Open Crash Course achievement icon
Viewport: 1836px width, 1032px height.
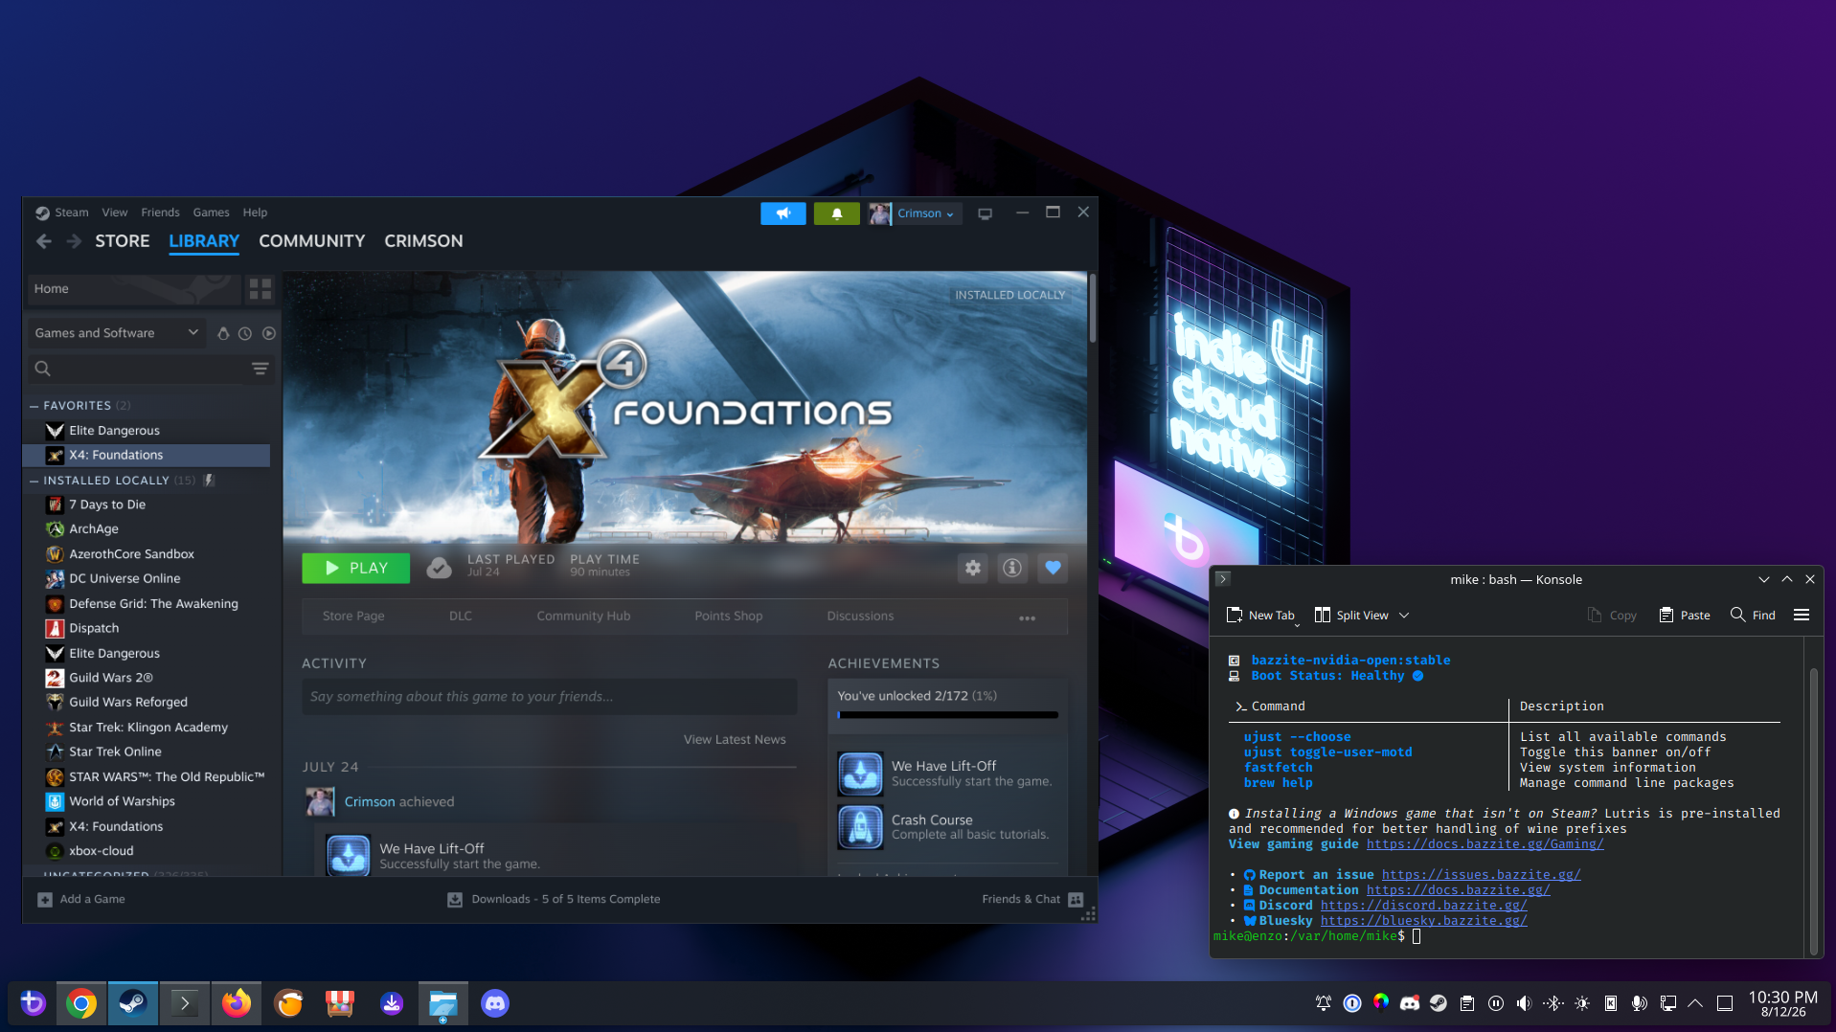(860, 827)
